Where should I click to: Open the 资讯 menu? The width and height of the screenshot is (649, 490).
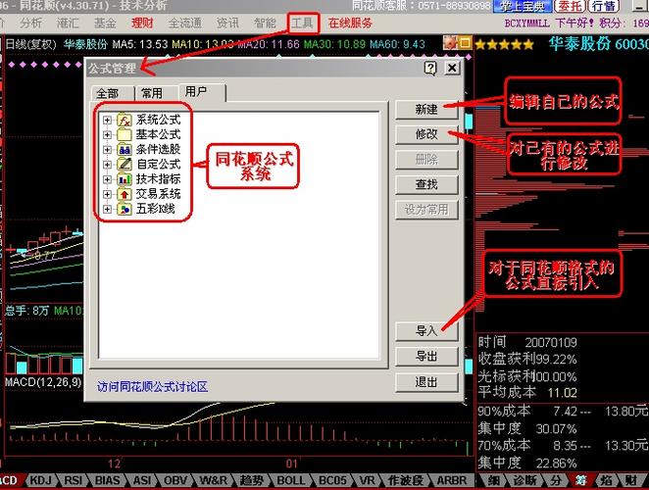coord(227,23)
